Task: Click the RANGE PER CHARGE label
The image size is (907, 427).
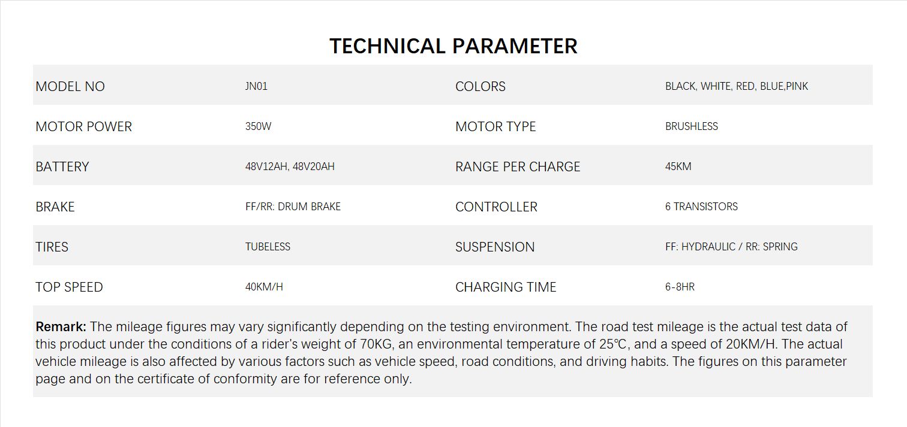Action: (x=518, y=166)
